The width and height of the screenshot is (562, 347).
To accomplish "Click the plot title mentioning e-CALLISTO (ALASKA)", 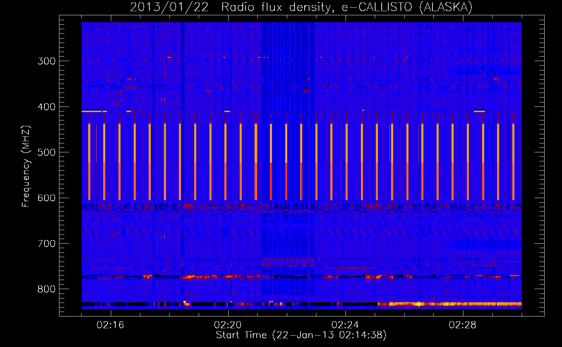I will point(301,7).
